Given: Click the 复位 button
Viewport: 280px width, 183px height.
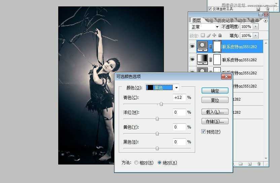Looking at the screenshot, I should coord(215,100).
